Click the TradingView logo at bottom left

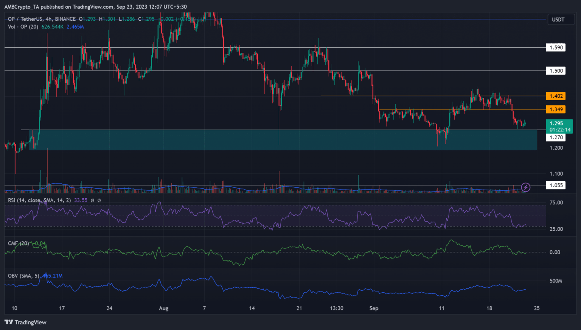click(25, 322)
